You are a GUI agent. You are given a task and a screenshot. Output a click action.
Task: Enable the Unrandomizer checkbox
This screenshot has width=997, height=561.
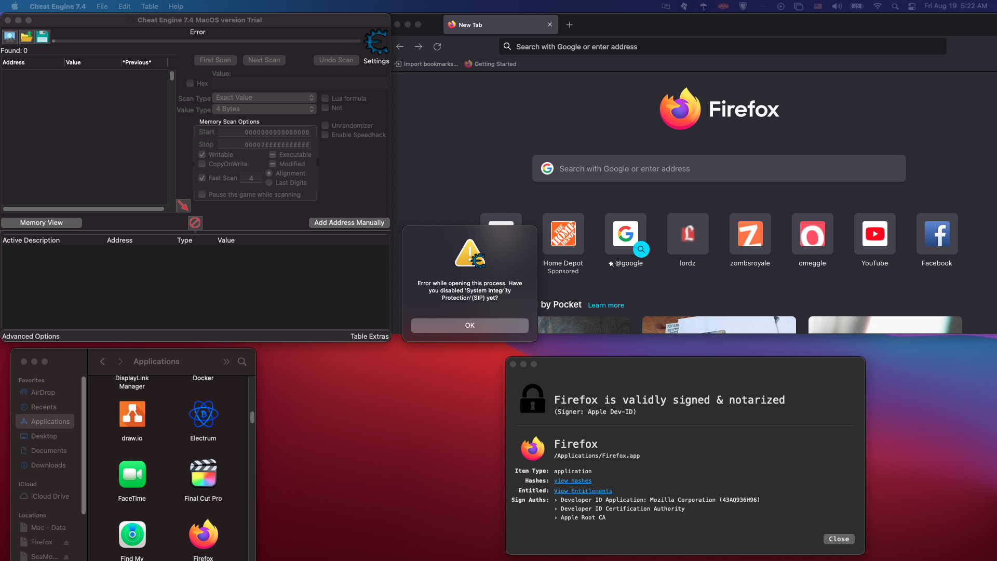(x=325, y=125)
